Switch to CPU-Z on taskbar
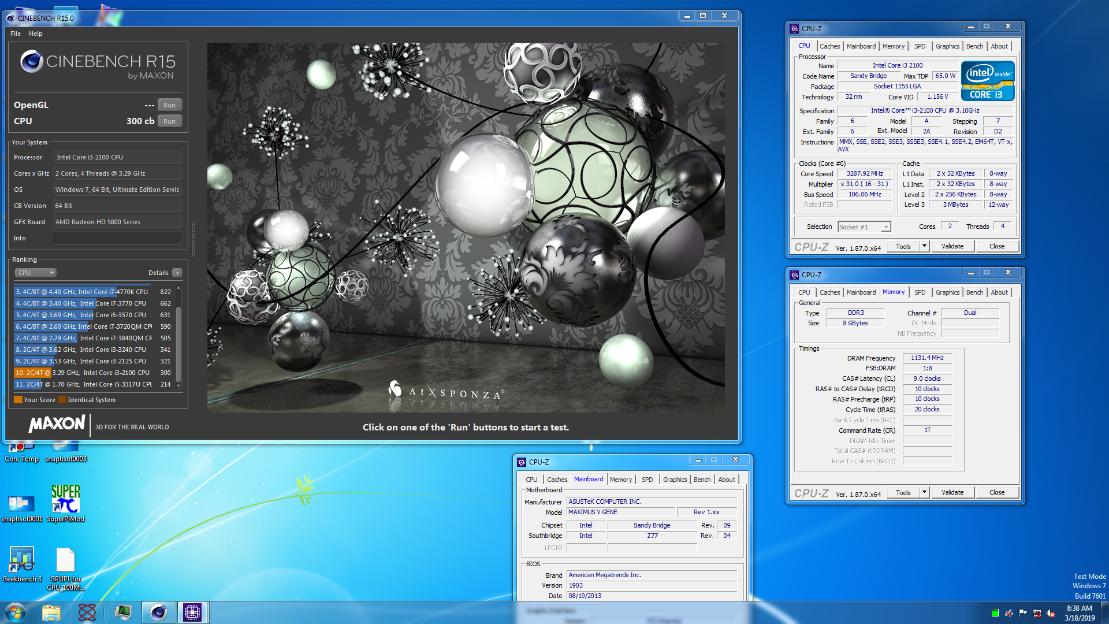Image resolution: width=1109 pixels, height=624 pixels. (x=192, y=612)
